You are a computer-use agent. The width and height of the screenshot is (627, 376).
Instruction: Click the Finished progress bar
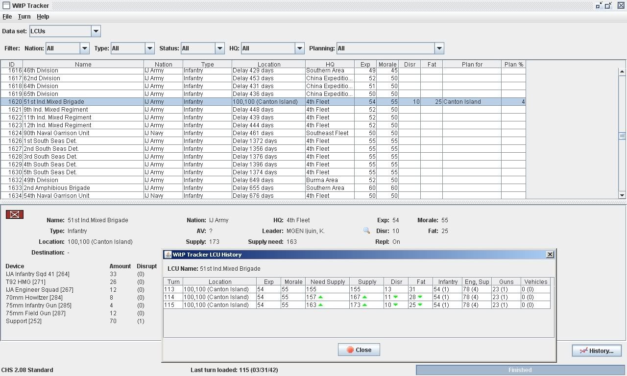(x=520, y=370)
